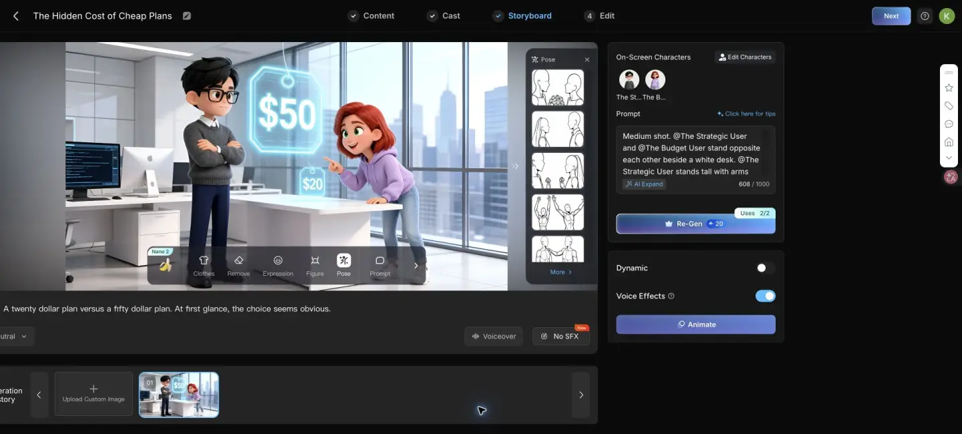Close the Pose panel
This screenshot has width=962, height=434.
587,59
